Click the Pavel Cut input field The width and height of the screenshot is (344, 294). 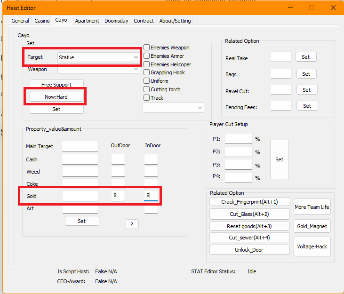[281, 90]
